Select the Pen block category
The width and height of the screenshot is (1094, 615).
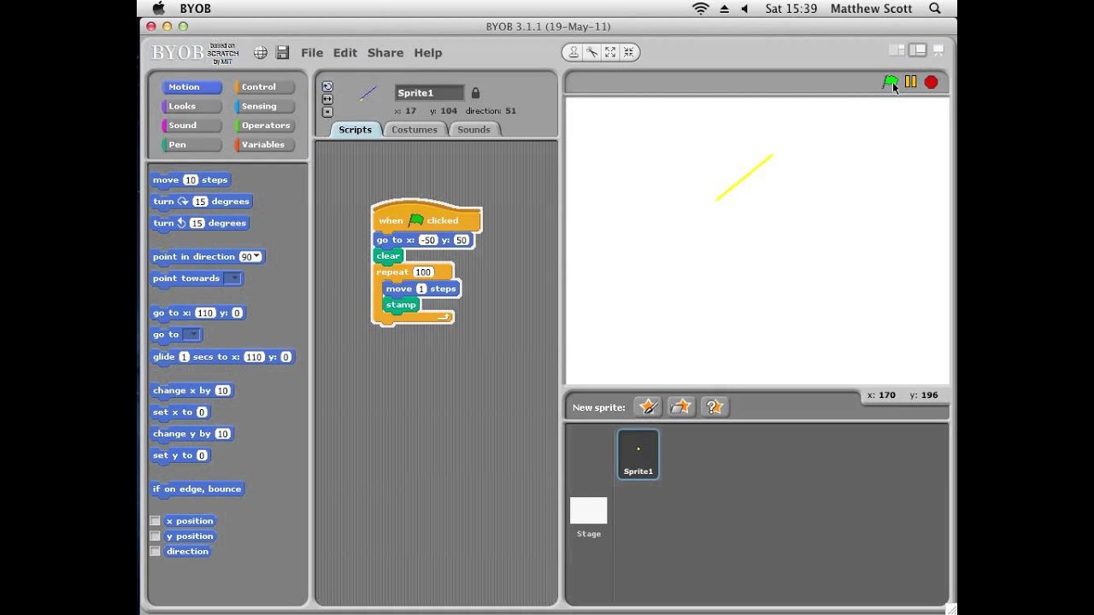tap(191, 144)
